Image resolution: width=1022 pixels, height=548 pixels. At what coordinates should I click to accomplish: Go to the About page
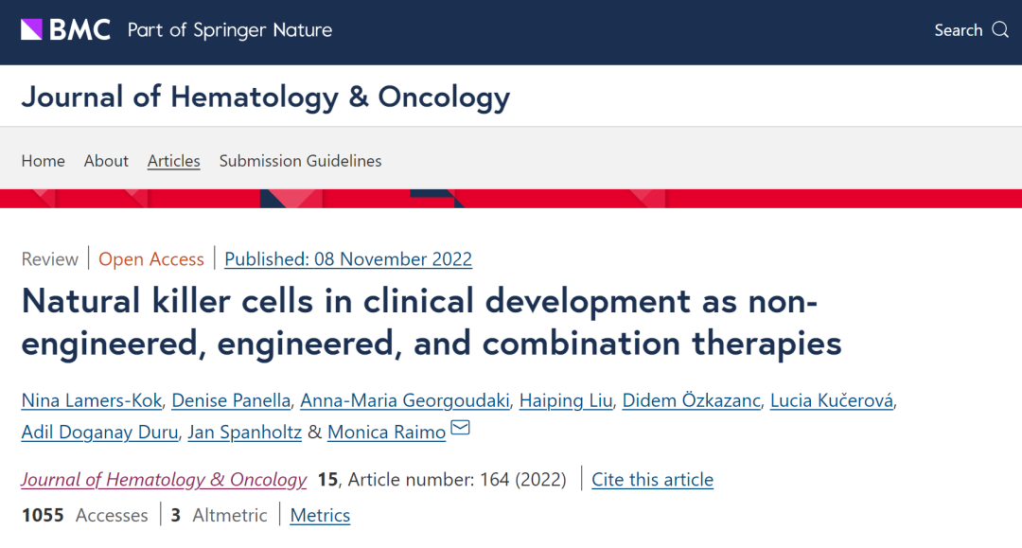click(x=106, y=161)
